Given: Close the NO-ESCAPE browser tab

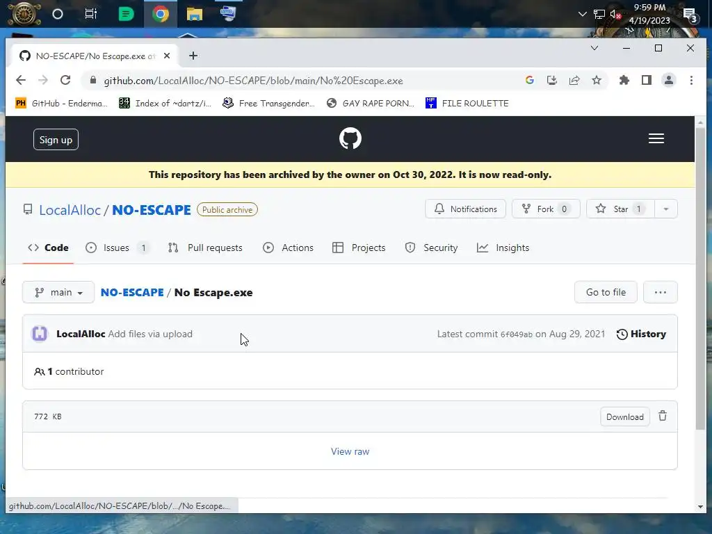Looking at the screenshot, I should click(x=167, y=56).
